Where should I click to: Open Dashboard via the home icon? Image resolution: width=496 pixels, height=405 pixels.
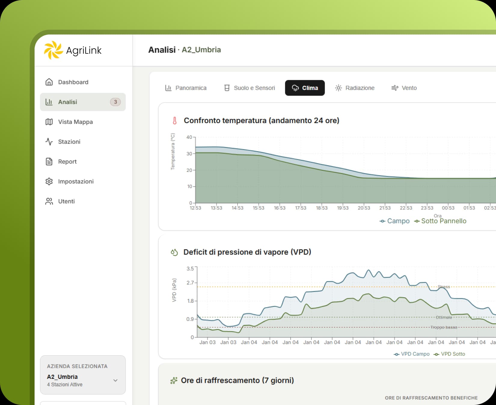(49, 82)
